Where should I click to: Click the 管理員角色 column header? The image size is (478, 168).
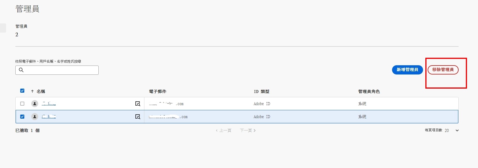click(369, 92)
